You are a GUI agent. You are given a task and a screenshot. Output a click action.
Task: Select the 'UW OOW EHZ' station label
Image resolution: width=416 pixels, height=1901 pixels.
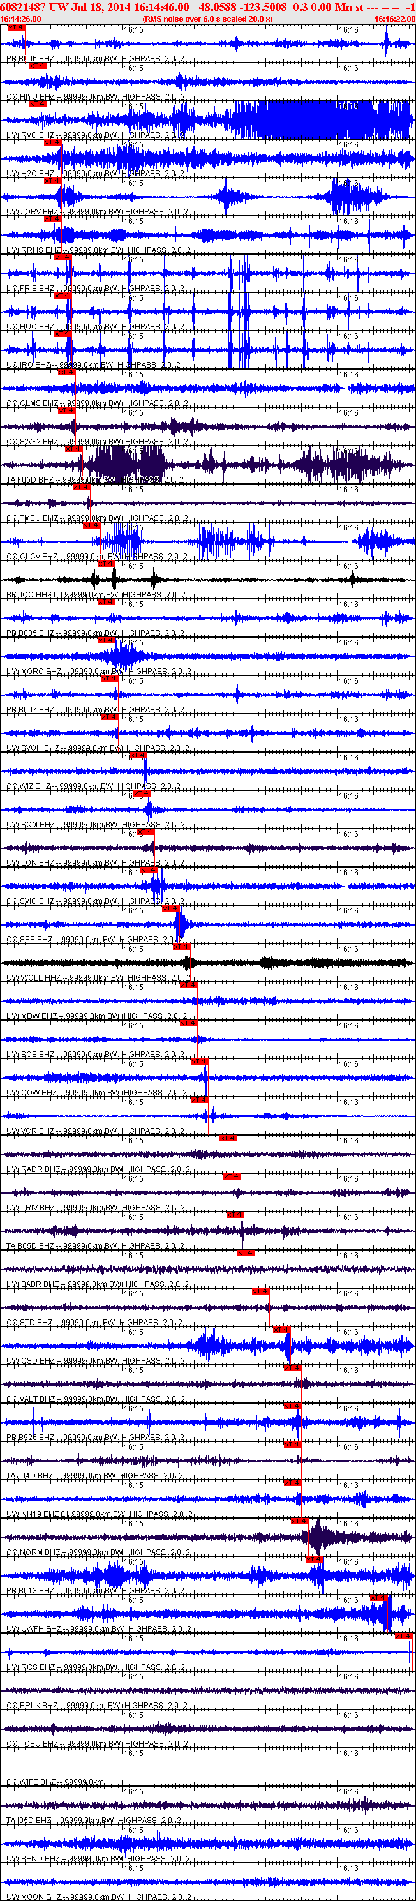click(32, 1093)
